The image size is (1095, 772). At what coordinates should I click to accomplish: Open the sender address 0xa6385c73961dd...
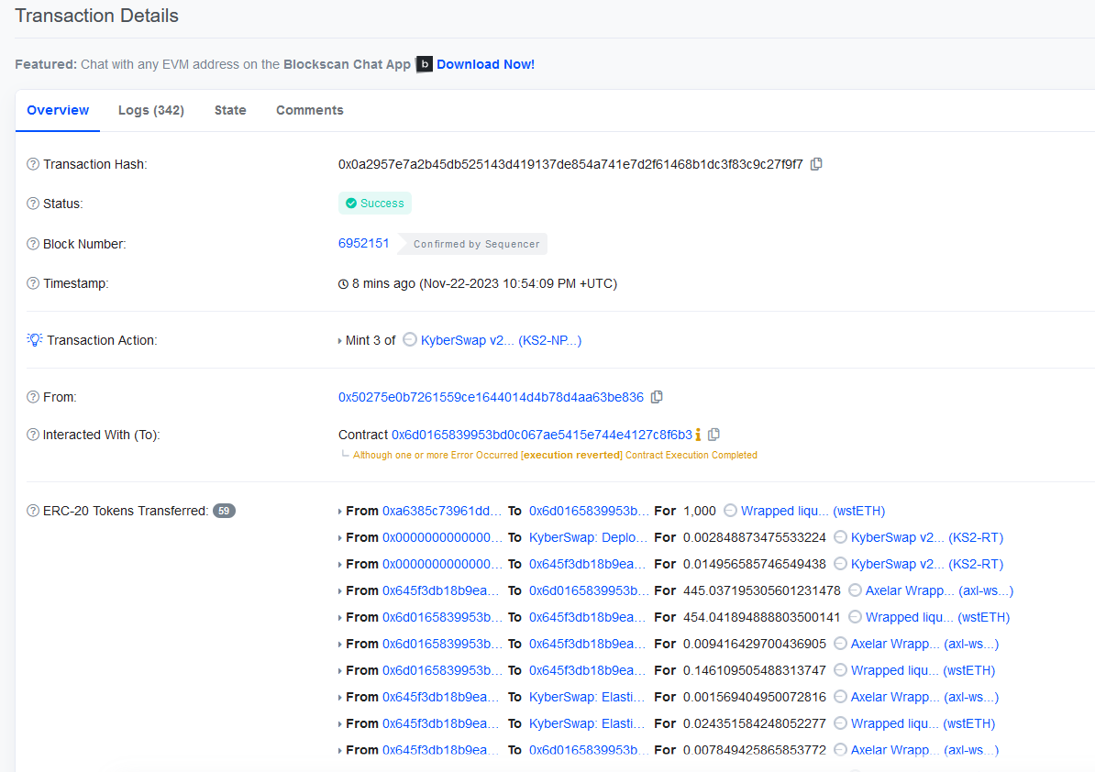[x=442, y=511]
